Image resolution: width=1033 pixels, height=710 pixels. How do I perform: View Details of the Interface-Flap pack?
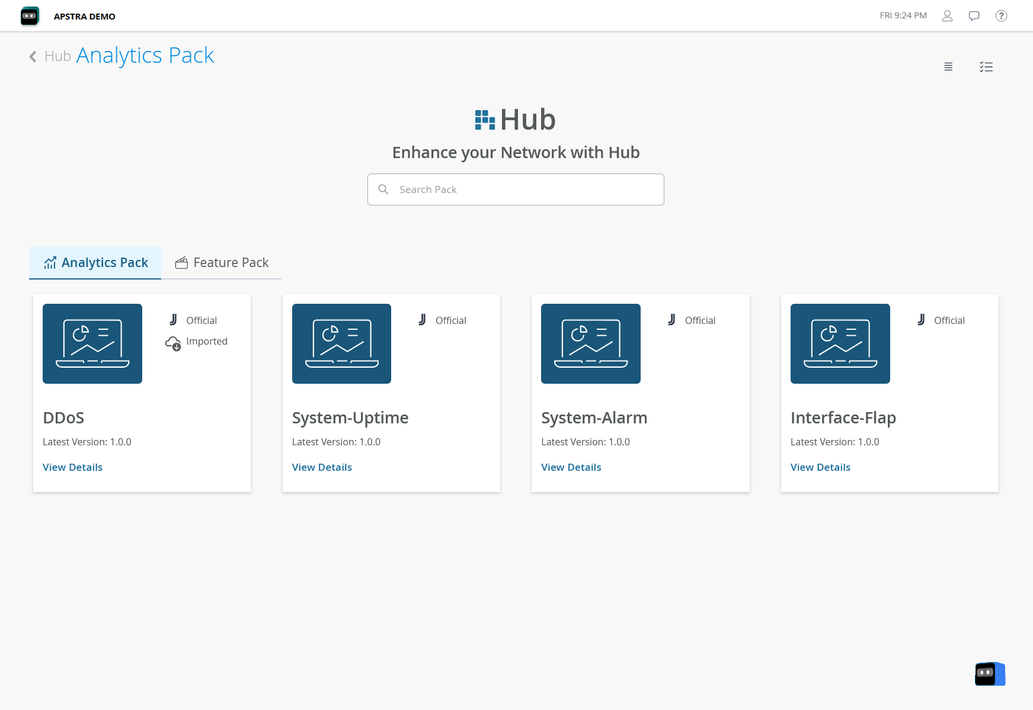820,467
